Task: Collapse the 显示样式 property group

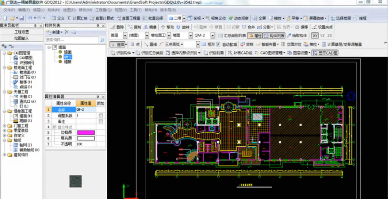Action: pyautogui.click(x=54, y=127)
